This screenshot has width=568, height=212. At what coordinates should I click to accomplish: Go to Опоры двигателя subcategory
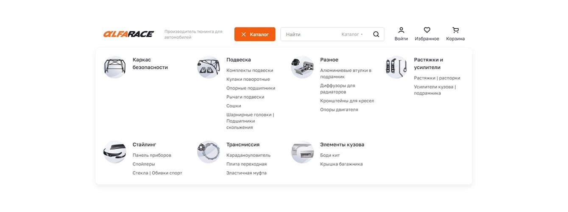(x=339, y=110)
